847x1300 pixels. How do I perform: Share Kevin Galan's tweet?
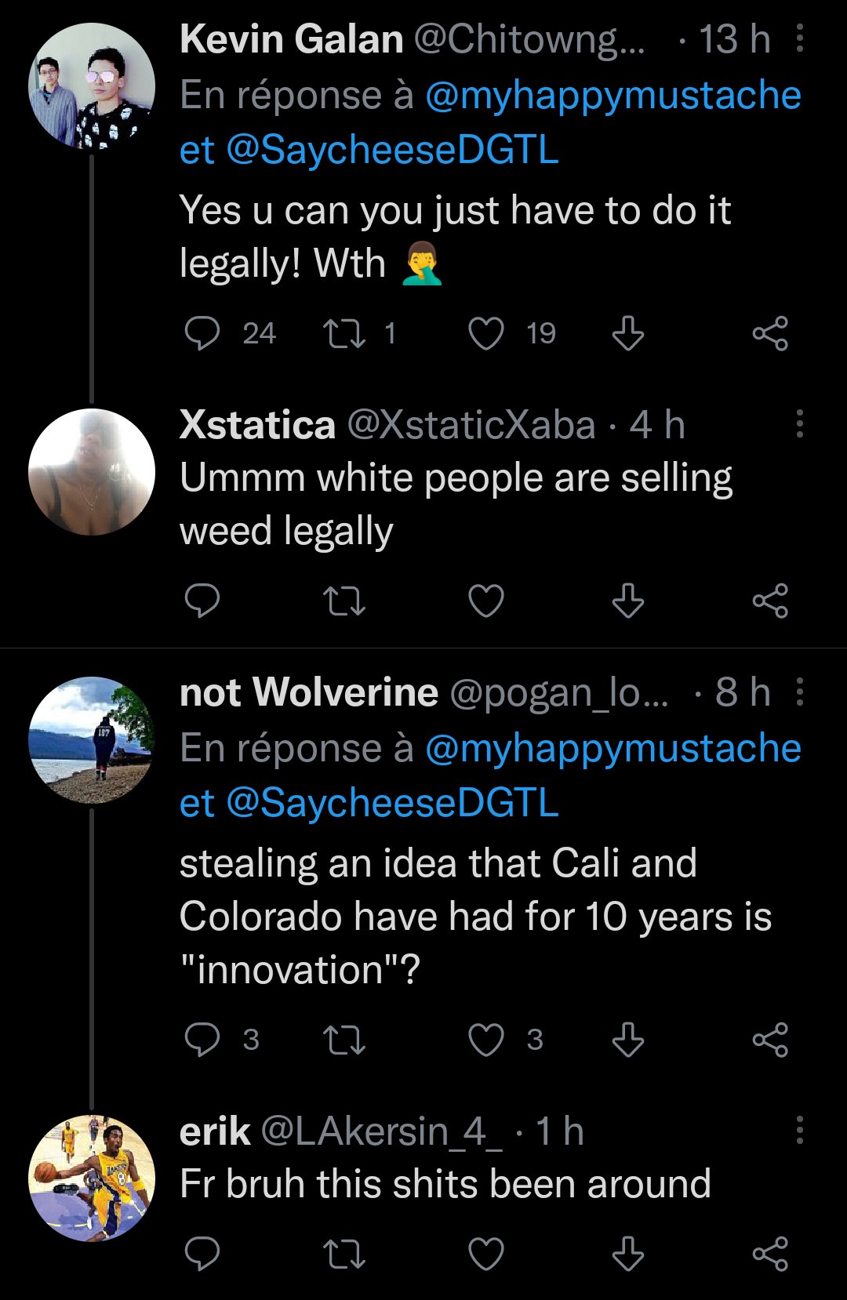coord(770,334)
